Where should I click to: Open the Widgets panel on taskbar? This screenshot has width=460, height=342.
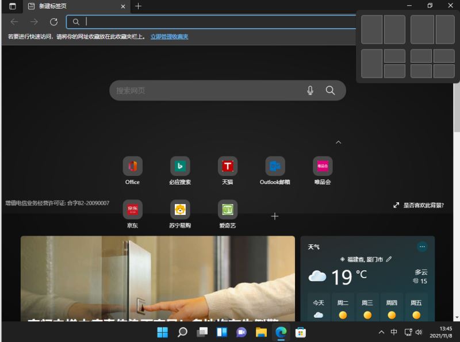point(222,332)
